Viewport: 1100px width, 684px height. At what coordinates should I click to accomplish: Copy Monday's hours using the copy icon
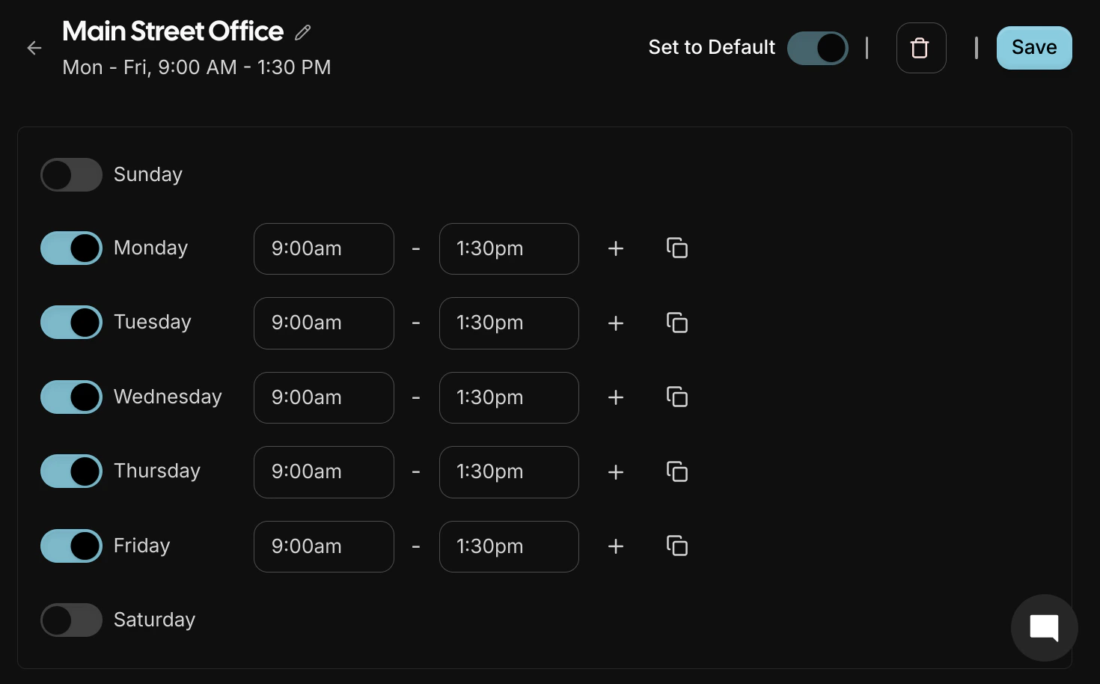676,248
